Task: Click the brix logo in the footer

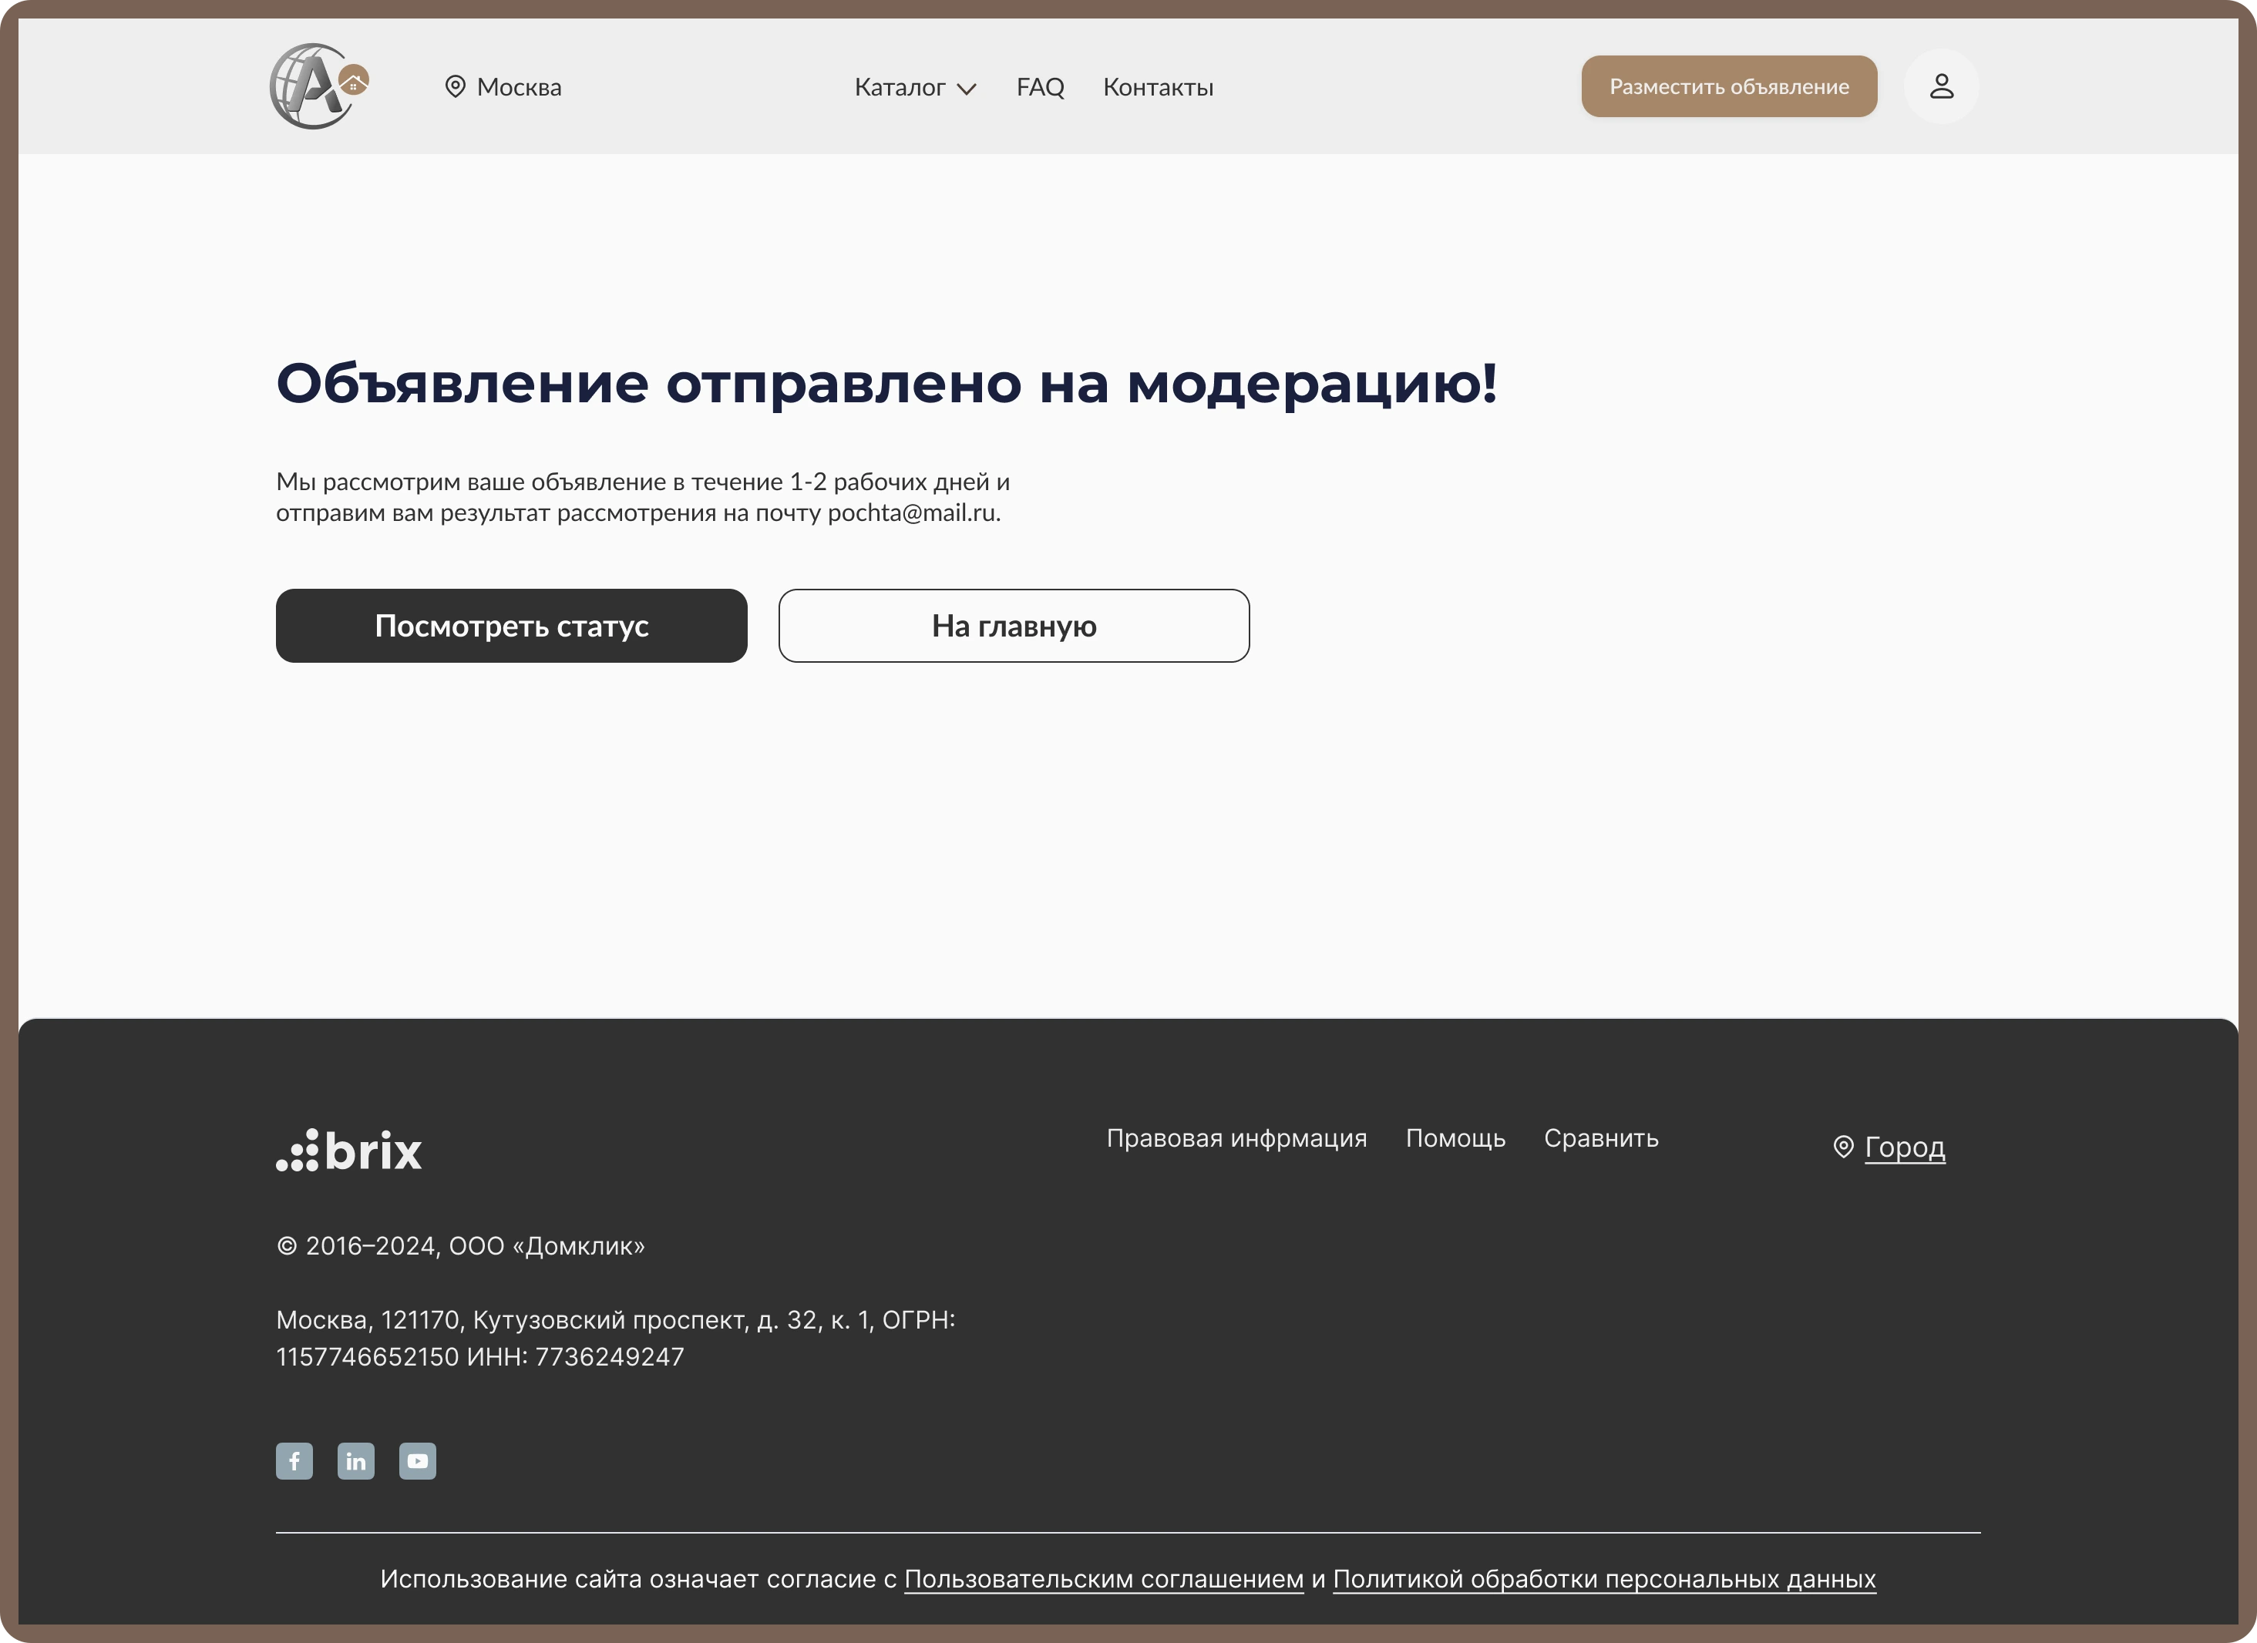Action: tap(349, 1151)
